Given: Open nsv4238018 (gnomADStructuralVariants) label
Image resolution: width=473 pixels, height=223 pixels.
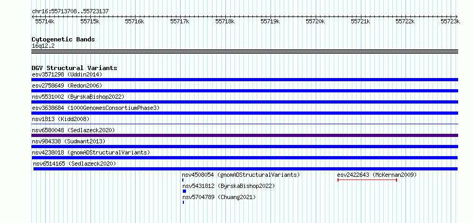Looking at the screenshot, I should coord(91,152).
